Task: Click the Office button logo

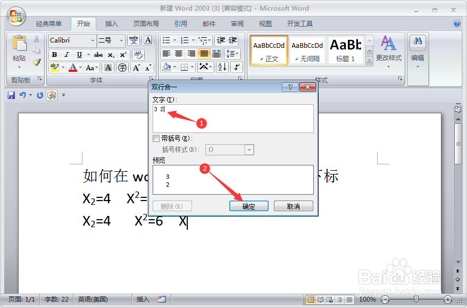Action: tap(16, 16)
